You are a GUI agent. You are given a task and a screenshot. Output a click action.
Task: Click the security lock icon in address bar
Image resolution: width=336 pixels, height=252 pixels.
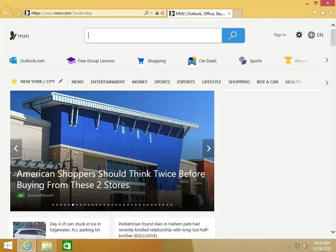pyautogui.click(x=157, y=13)
